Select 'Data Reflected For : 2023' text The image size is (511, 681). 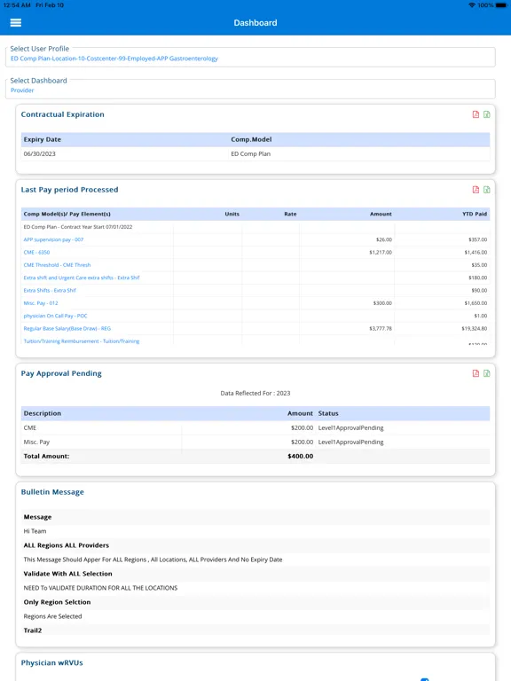255,393
